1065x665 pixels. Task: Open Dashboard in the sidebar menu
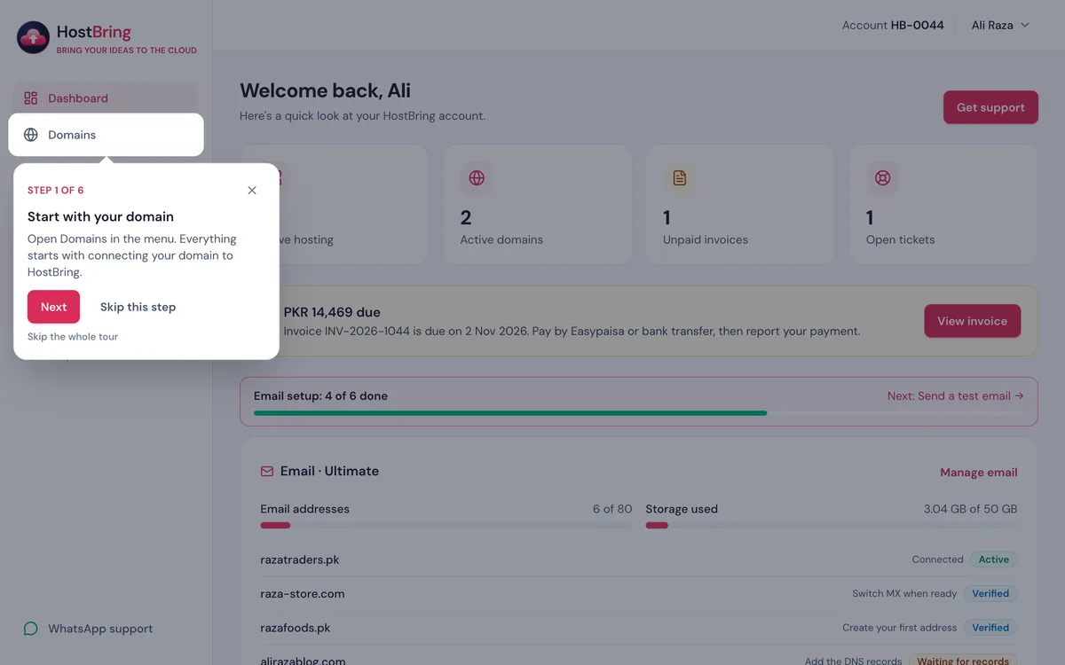click(x=106, y=98)
